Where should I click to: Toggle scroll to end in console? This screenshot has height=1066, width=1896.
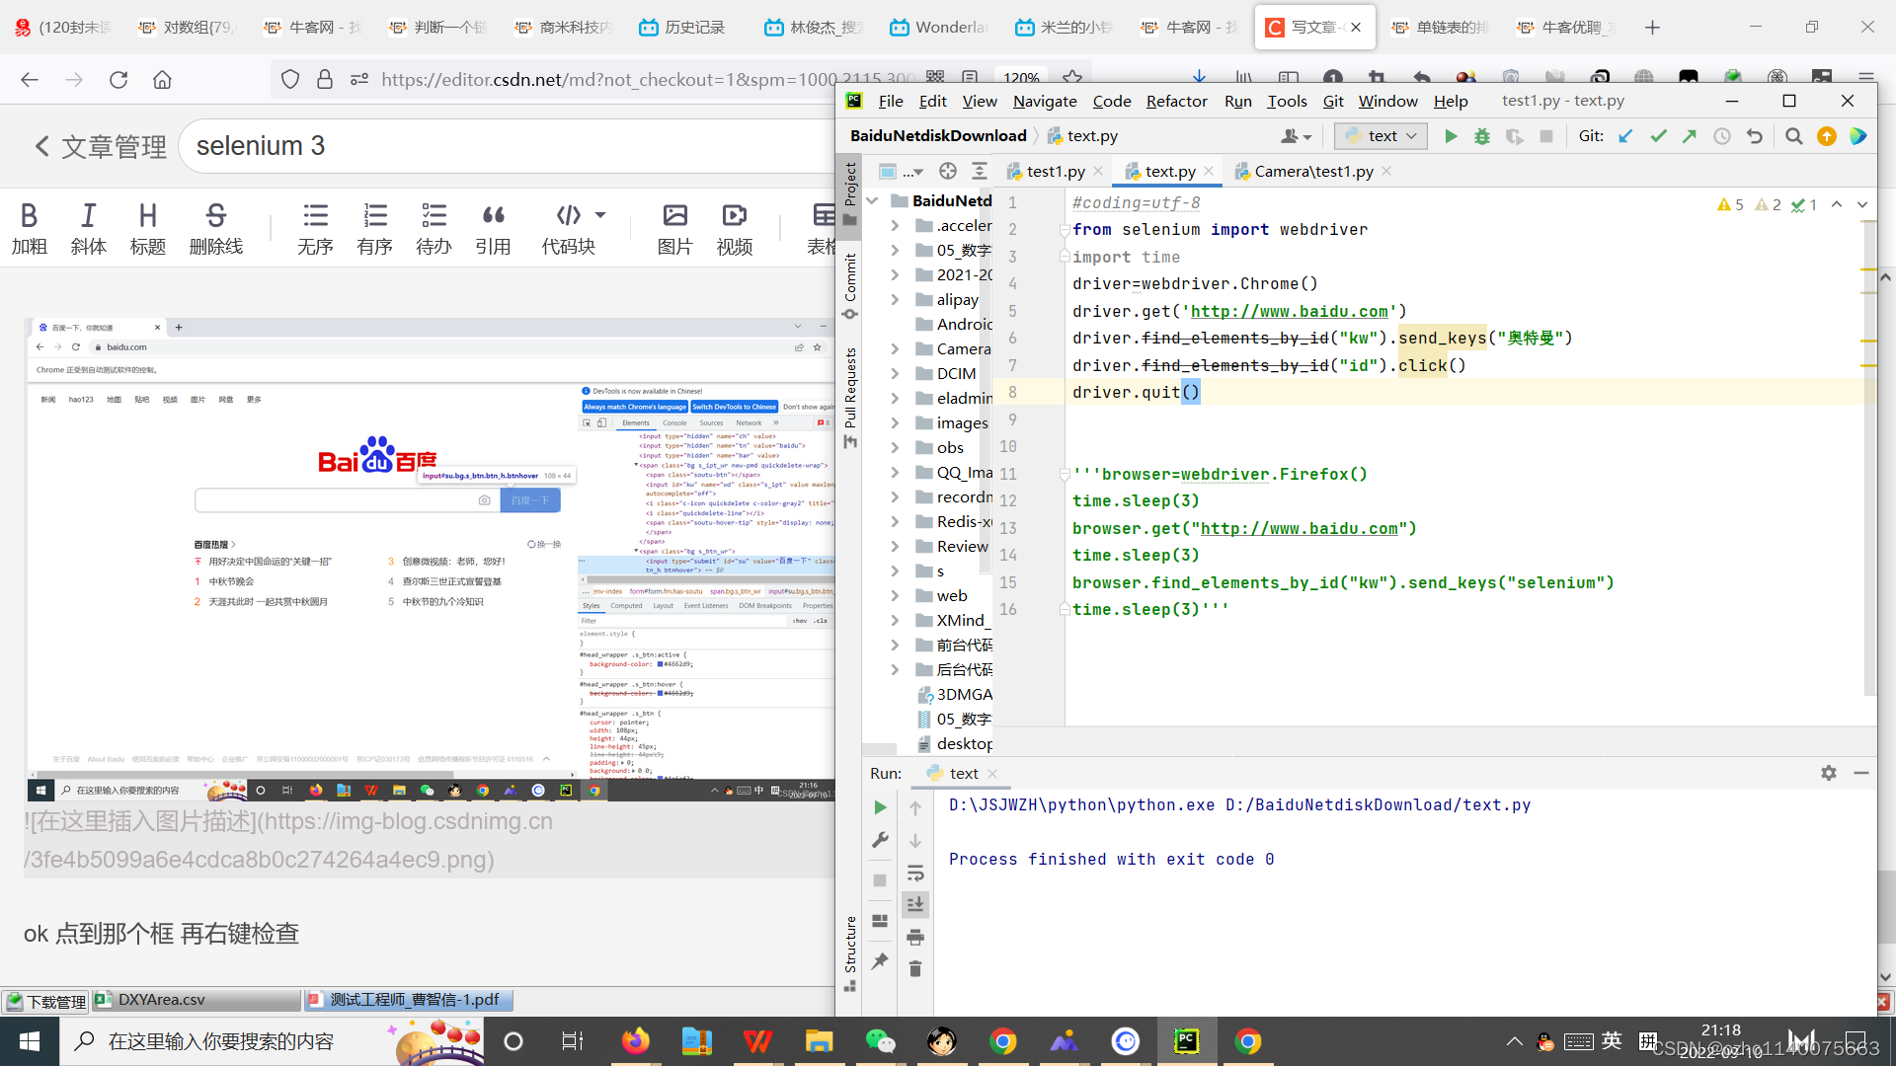coord(915,904)
